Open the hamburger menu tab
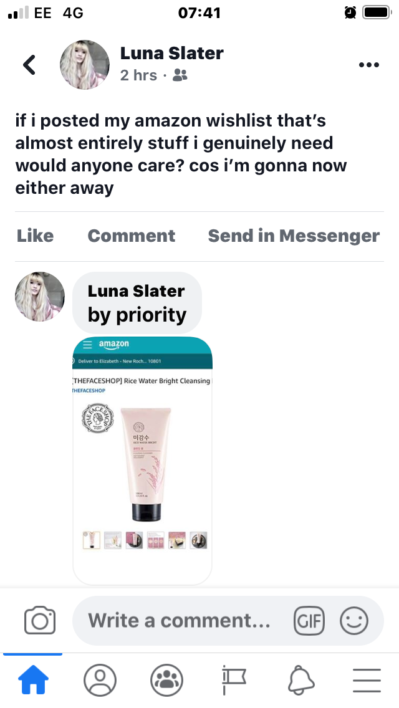Image resolution: width=399 pixels, height=708 pixels. point(367,681)
